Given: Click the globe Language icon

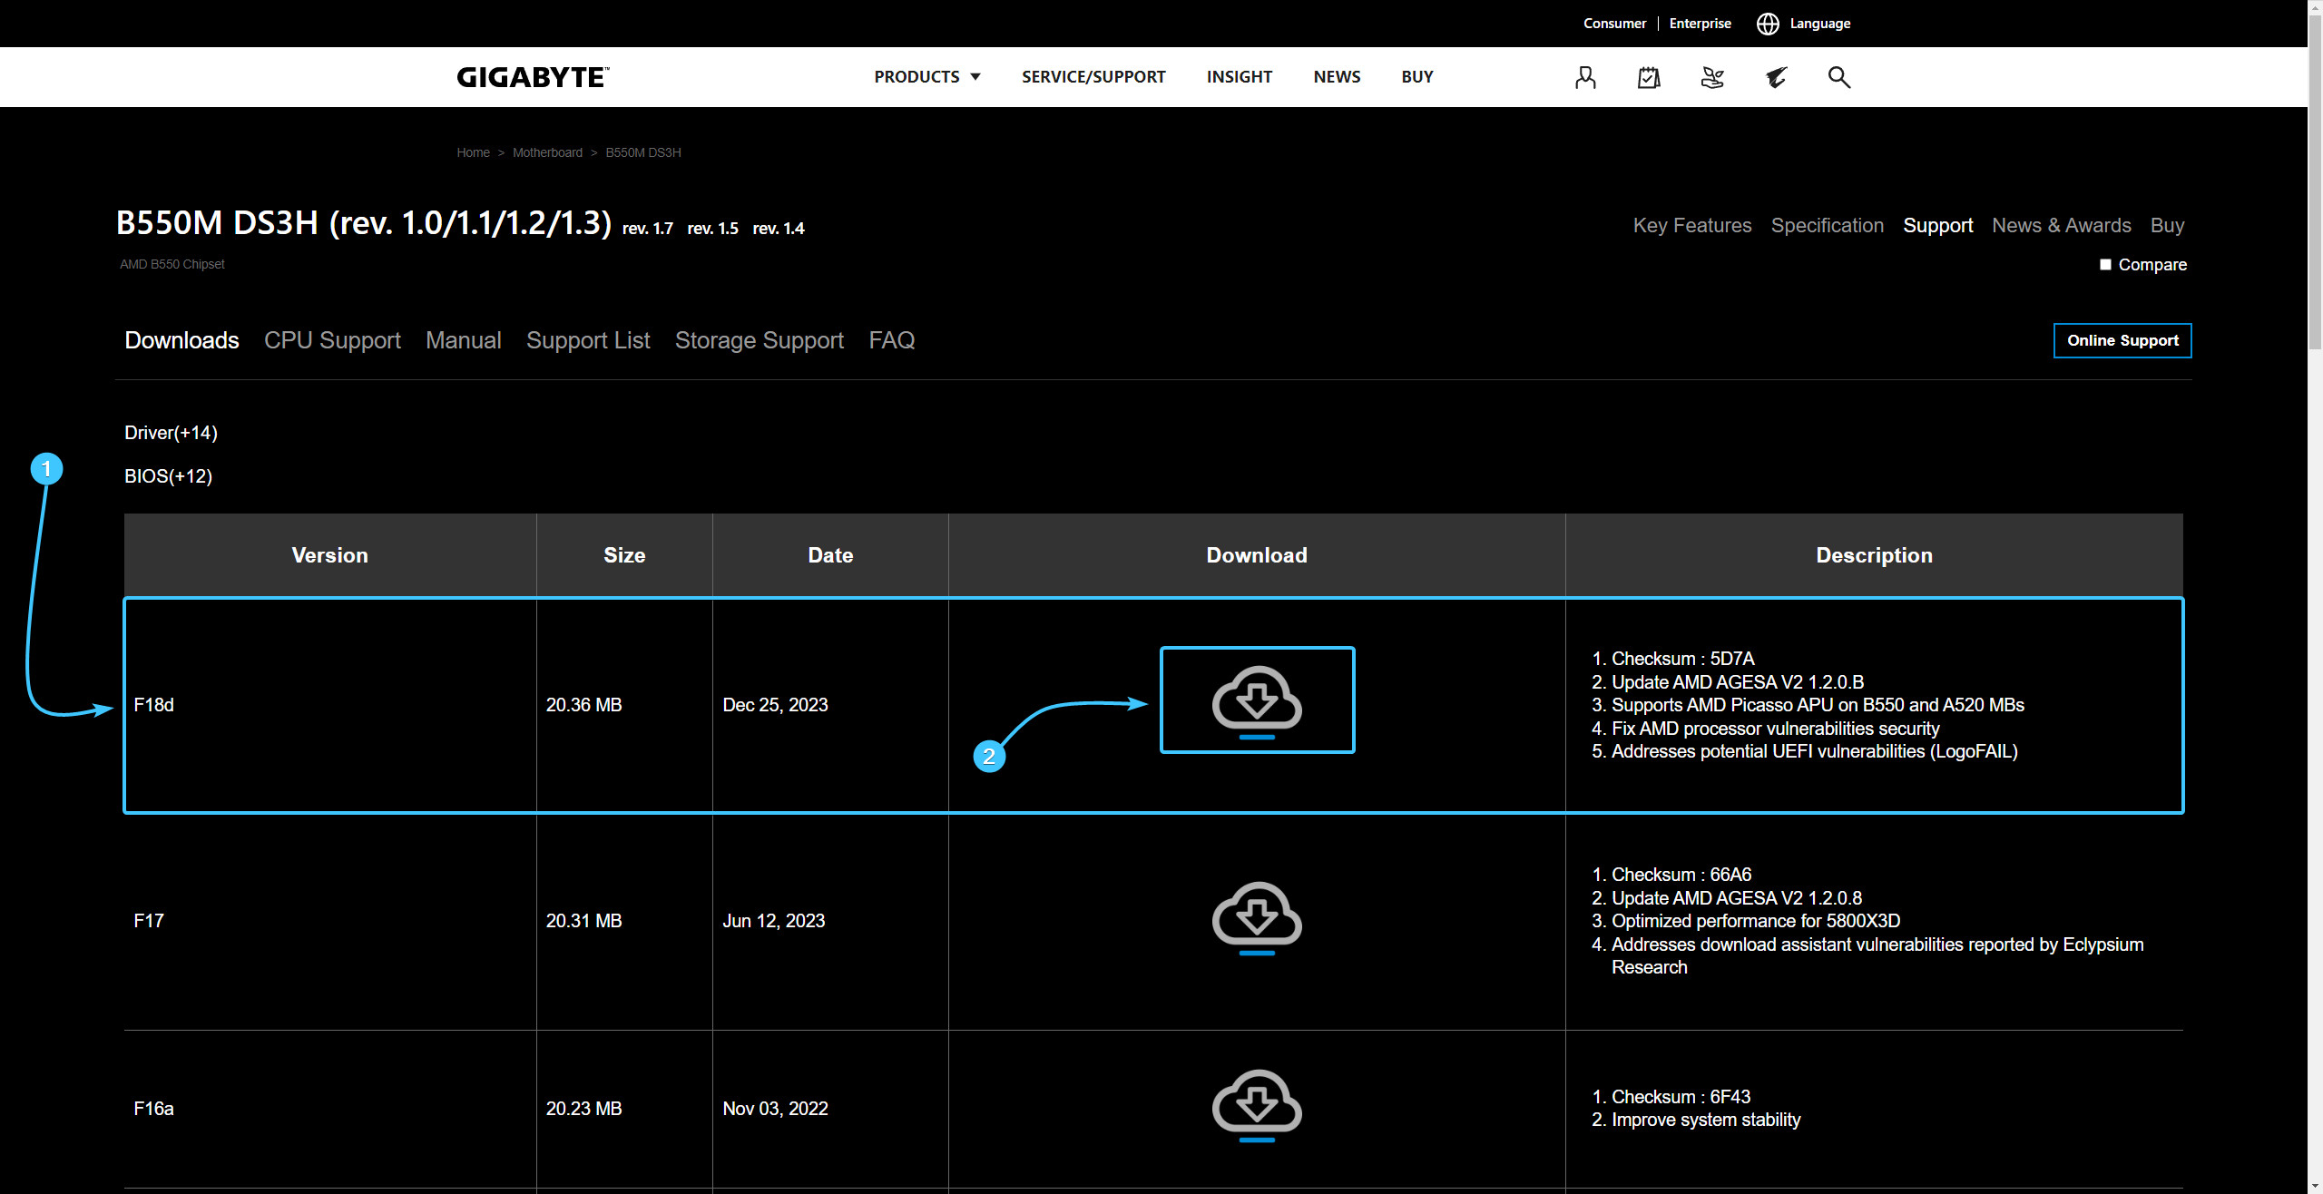Looking at the screenshot, I should [1768, 24].
